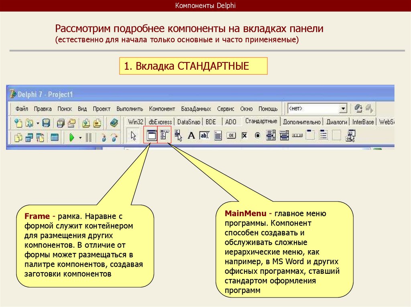The height and width of the screenshot is (307, 411).
Task: Select the Edit component icon
Action: click(x=204, y=135)
